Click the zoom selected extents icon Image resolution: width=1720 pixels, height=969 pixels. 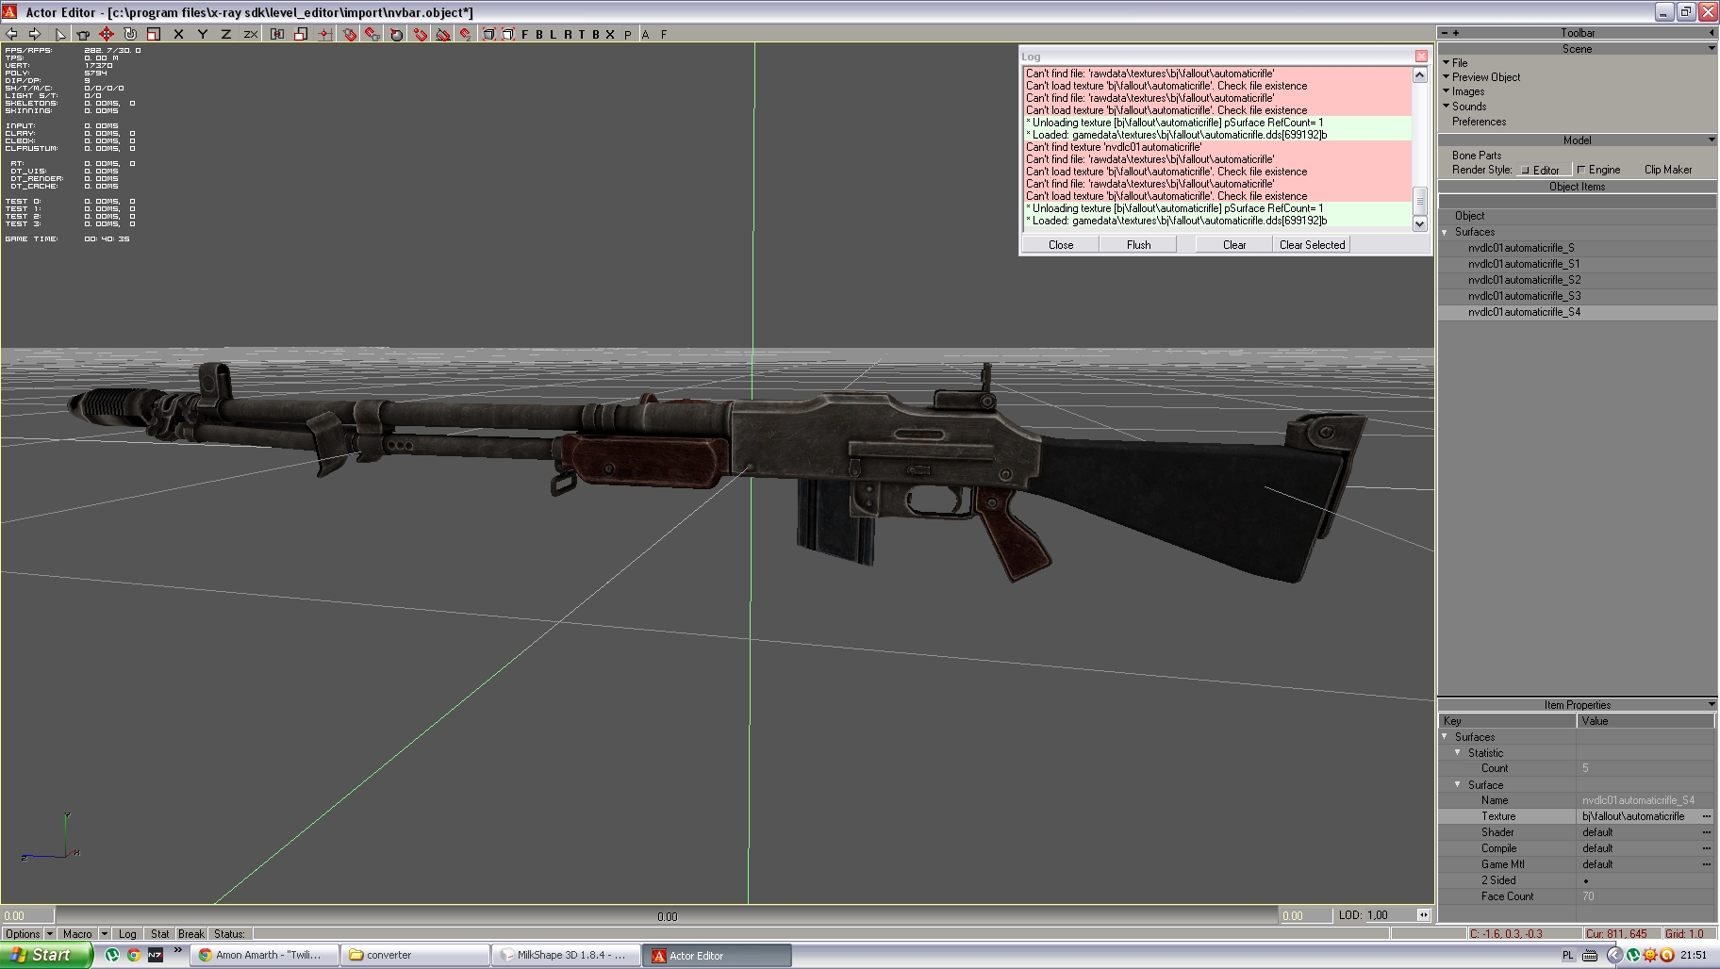507,34
